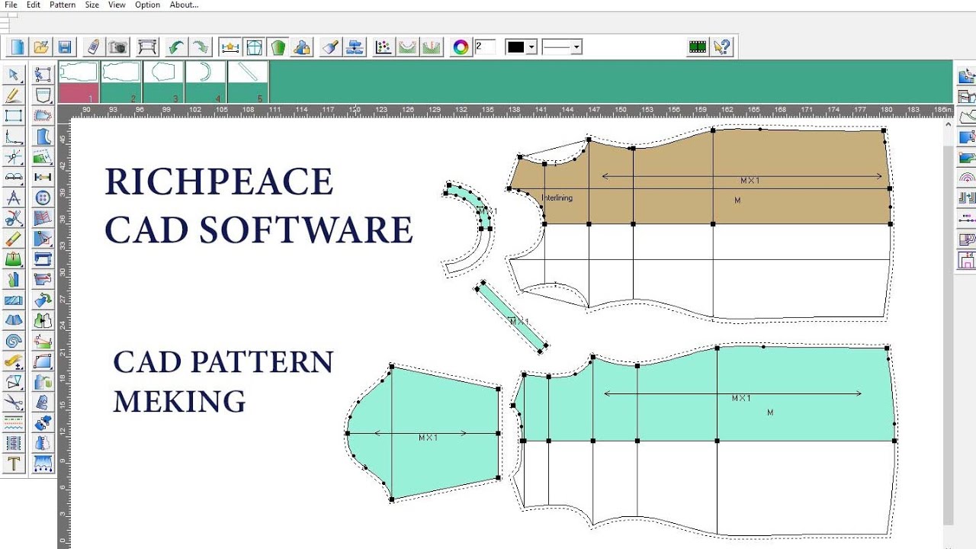This screenshot has height=549, width=976.
Task: Click the colored dots grading table icon
Action: click(384, 47)
